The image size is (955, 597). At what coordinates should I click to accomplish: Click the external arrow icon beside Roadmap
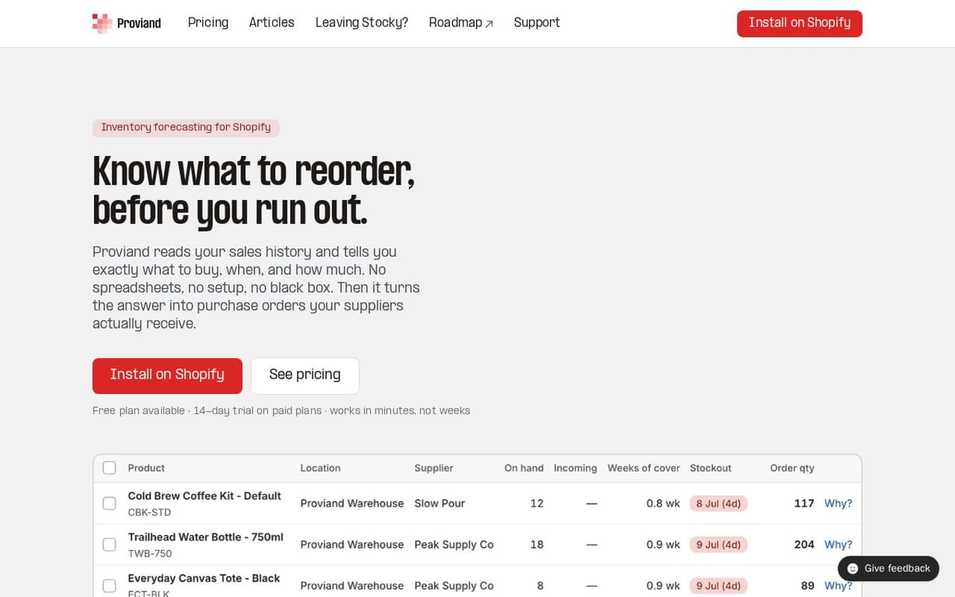tap(489, 24)
